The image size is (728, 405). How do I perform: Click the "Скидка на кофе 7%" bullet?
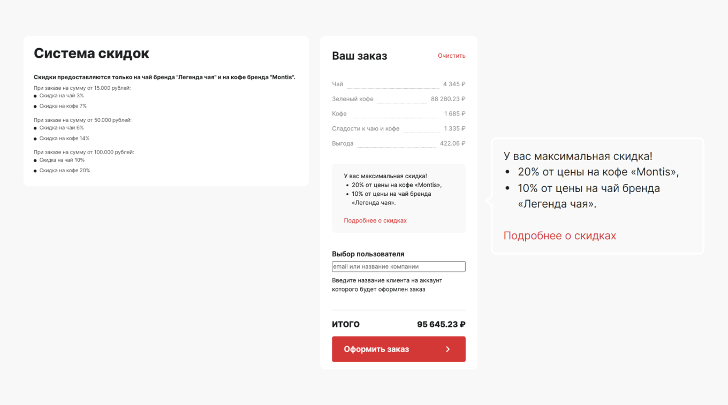point(63,106)
